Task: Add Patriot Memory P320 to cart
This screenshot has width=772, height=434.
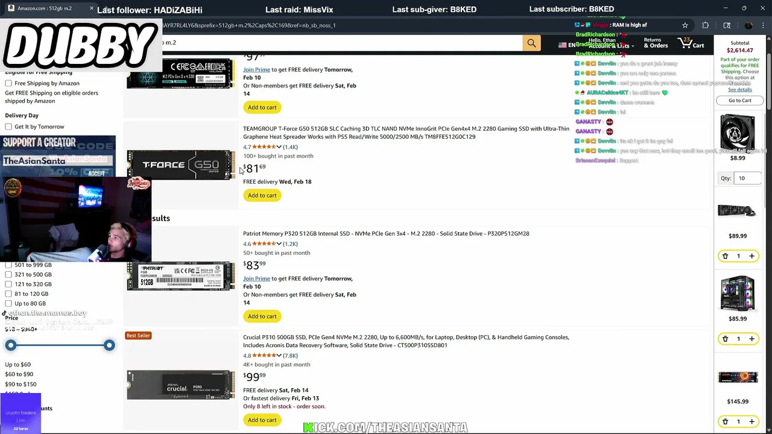Action: click(x=262, y=316)
